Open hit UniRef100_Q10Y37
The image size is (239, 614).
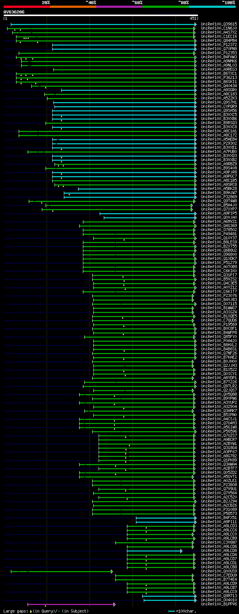pos(219,238)
